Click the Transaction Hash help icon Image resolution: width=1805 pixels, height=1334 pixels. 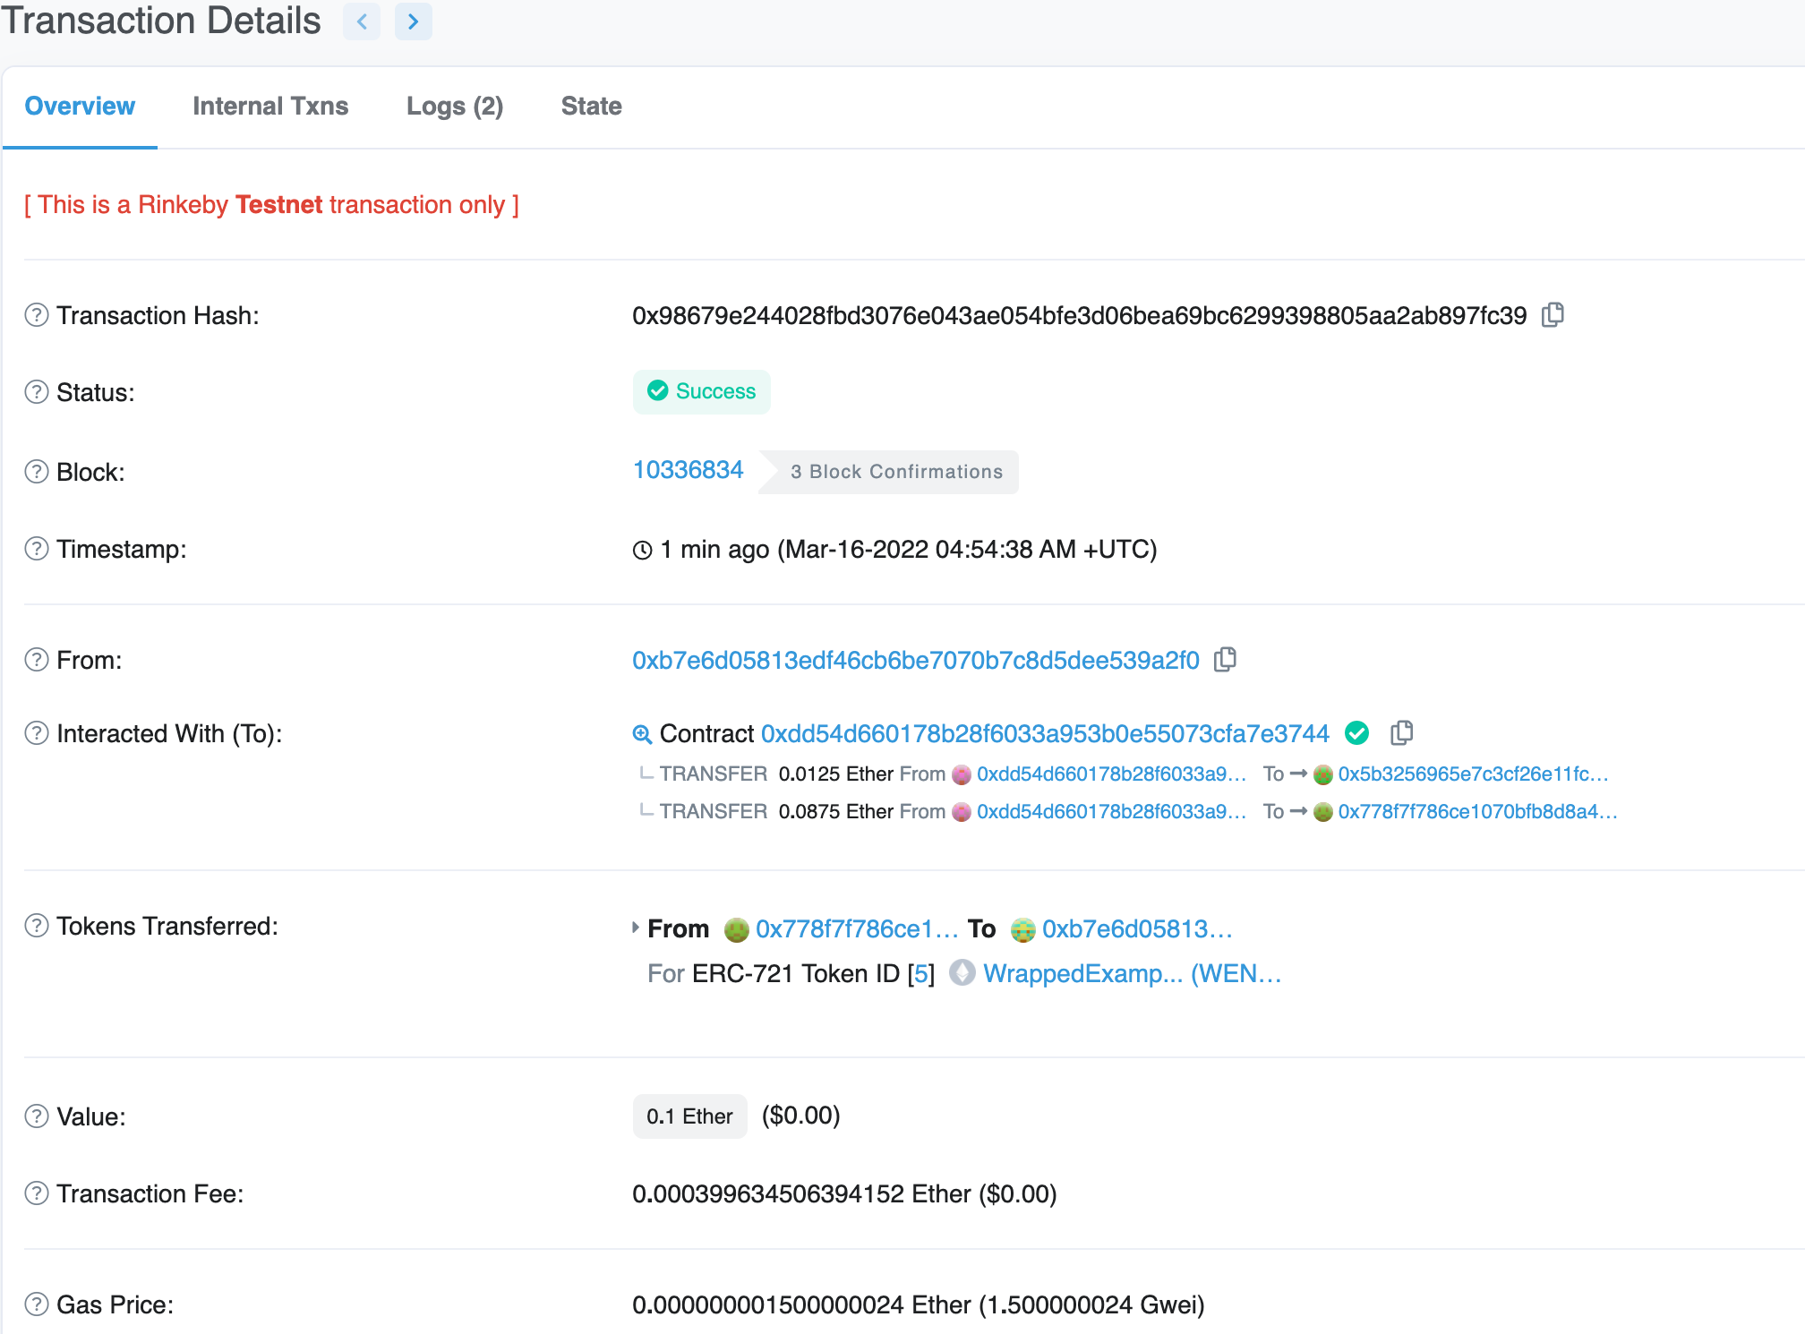[x=37, y=315]
